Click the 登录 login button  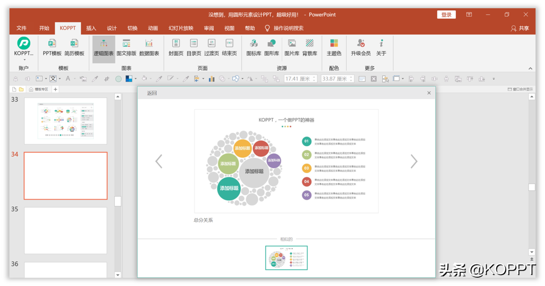[447, 14]
